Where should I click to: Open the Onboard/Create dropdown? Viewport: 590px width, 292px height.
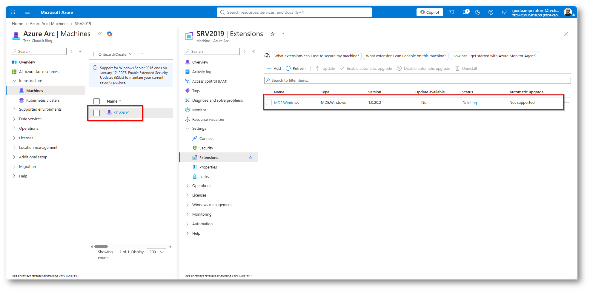click(x=112, y=54)
